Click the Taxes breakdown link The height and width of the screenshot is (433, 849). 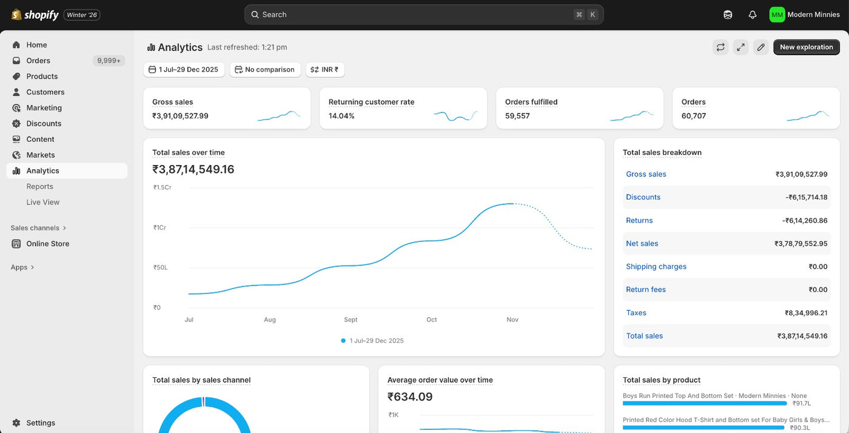pos(636,313)
